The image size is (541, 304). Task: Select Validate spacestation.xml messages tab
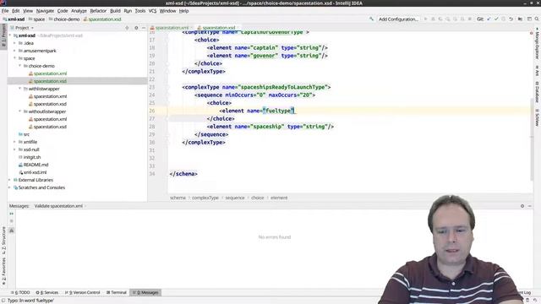click(x=58, y=206)
